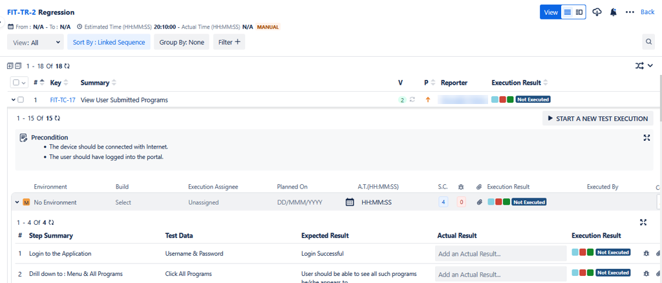Click the blue View button
Image resolution: width=662 pixels, height=283 pixels.
(x=551, y=12)
